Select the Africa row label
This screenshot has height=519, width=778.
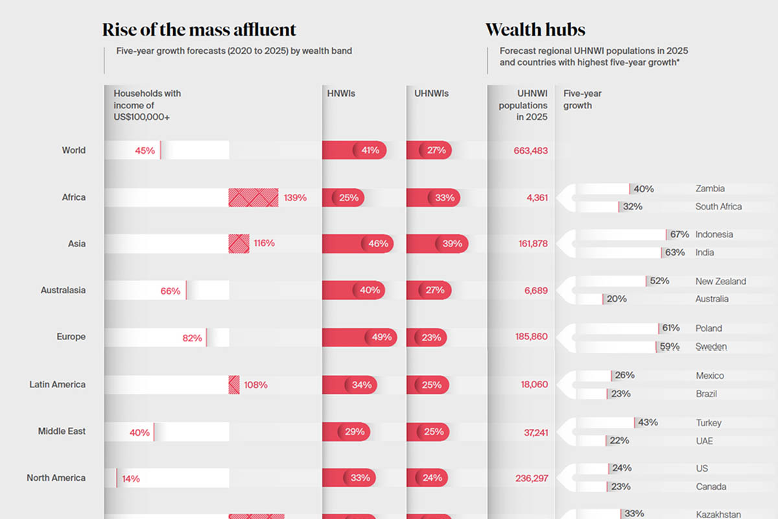coord(73,197)
